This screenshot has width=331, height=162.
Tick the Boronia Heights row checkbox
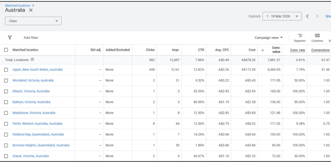pyautogui.click(x=6, y=145)
